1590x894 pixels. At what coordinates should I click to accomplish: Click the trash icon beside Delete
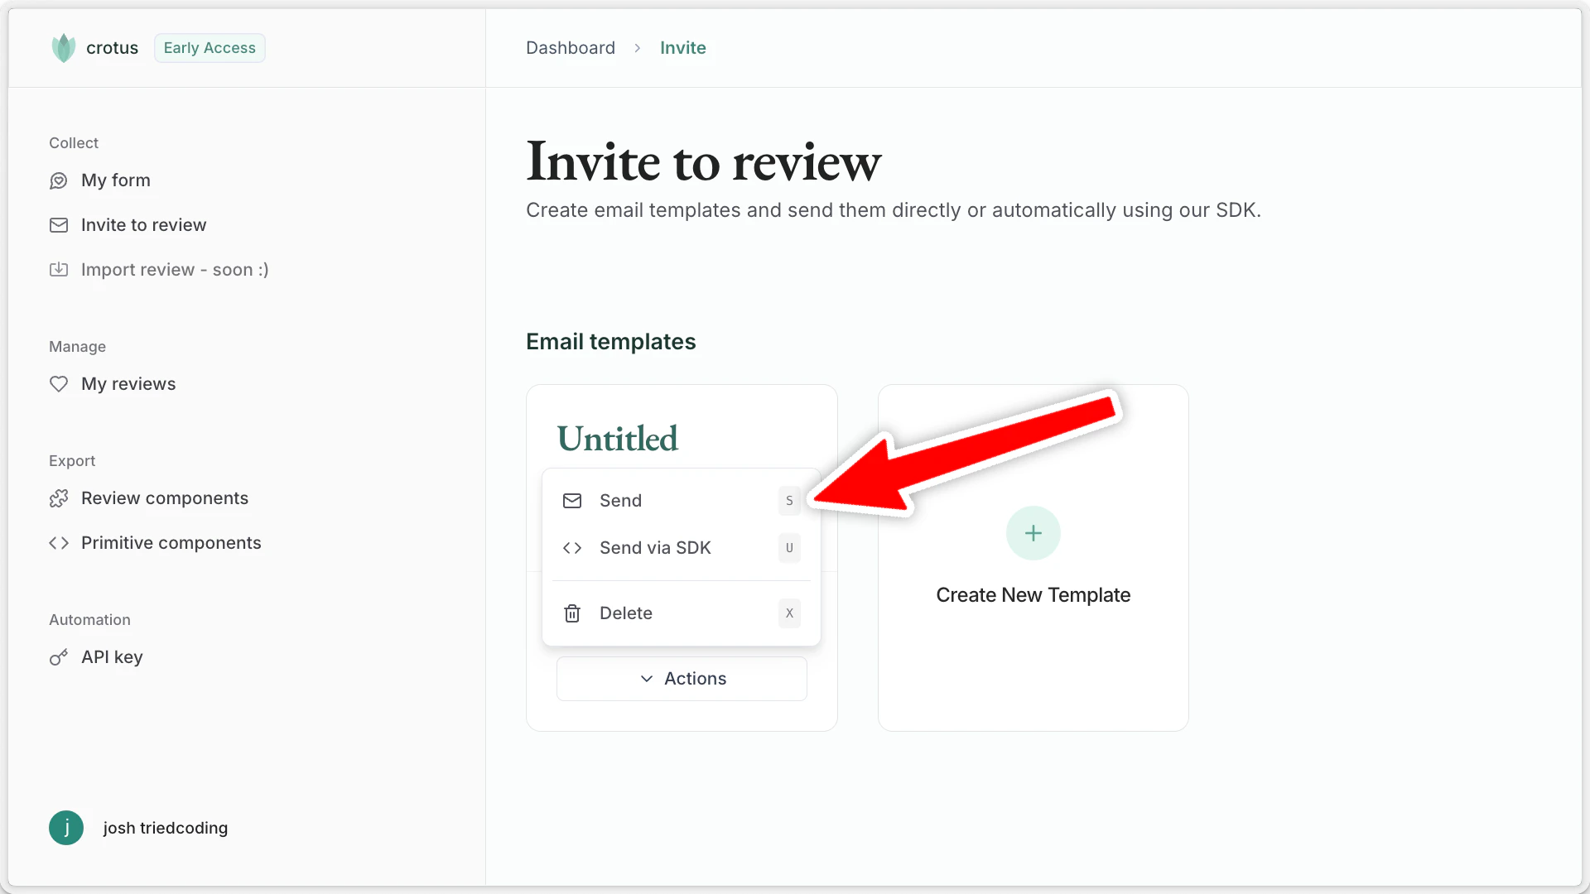tap(572, 613)
